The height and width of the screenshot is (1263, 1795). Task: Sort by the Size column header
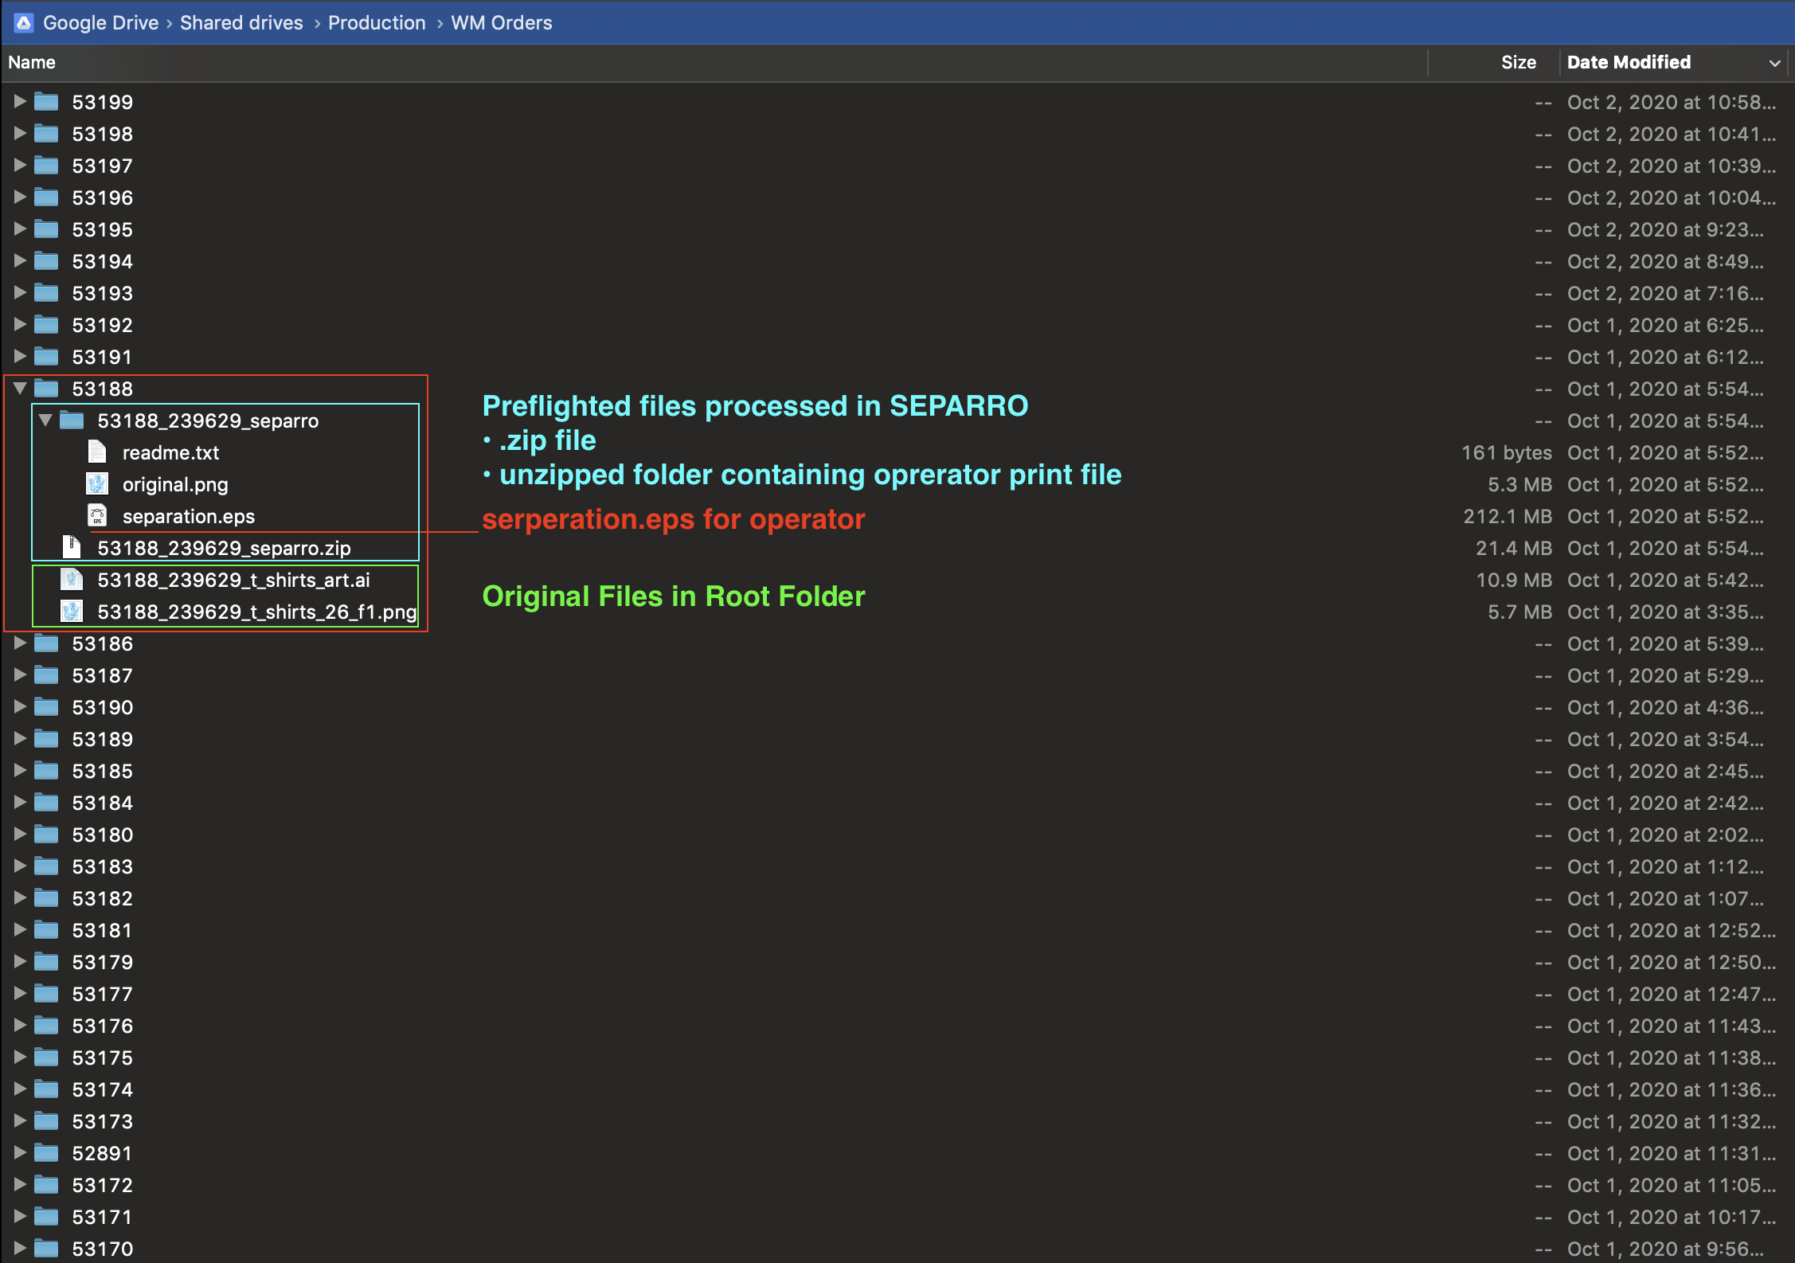pyautogui.click(x=1518, y=62)
